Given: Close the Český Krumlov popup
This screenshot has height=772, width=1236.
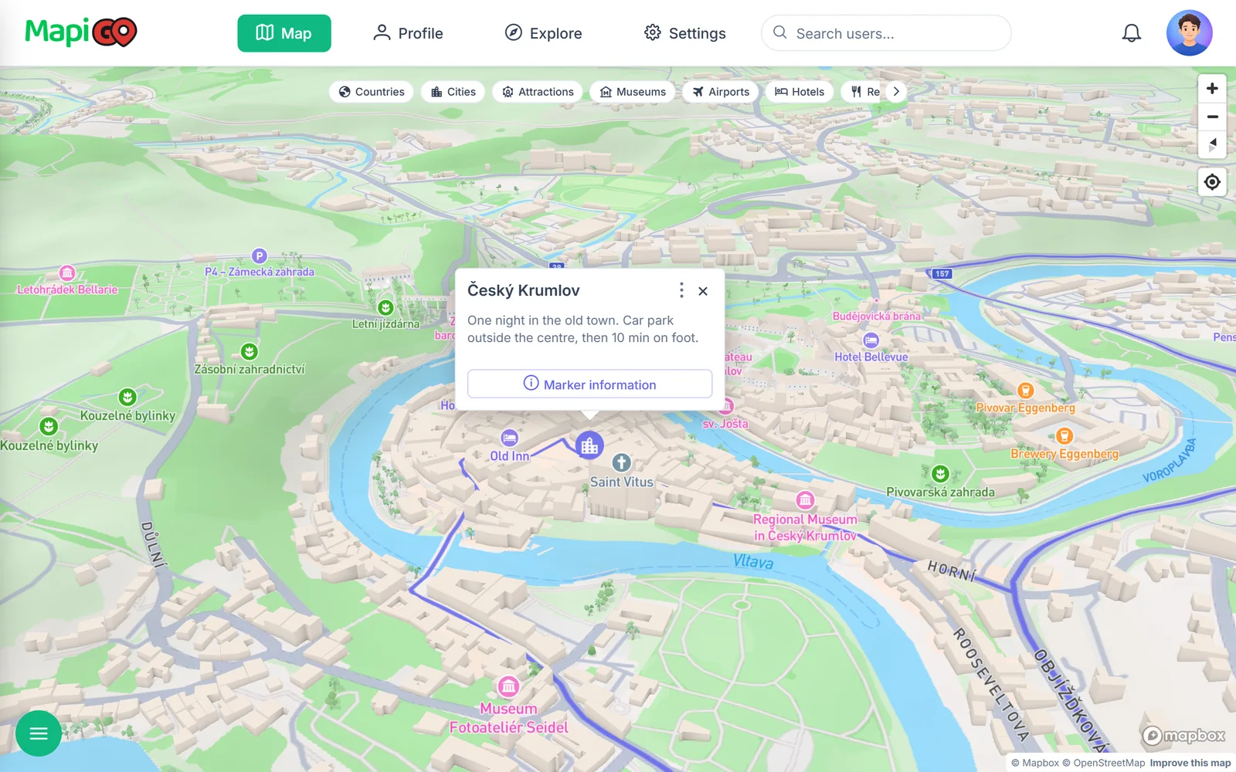Looking at the screenshot, I should coord(703,291).
